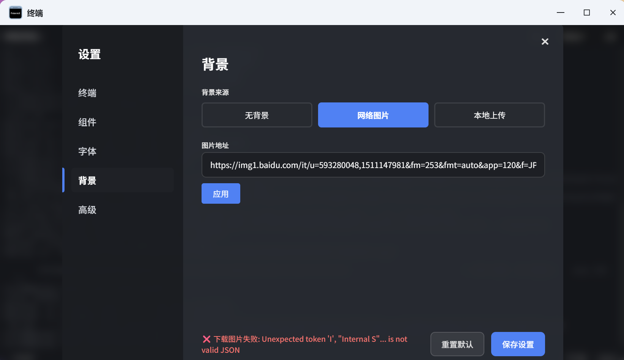Click the minimize icon in the title bar
The height and width of the screenshot is (360, 624).
click(560, 13)
